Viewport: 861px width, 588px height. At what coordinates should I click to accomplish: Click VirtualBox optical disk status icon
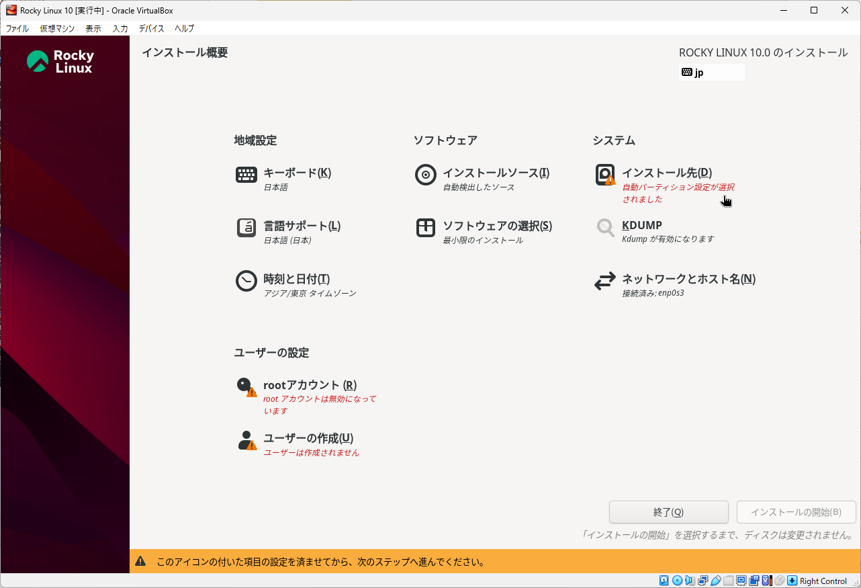click(677, 581)
